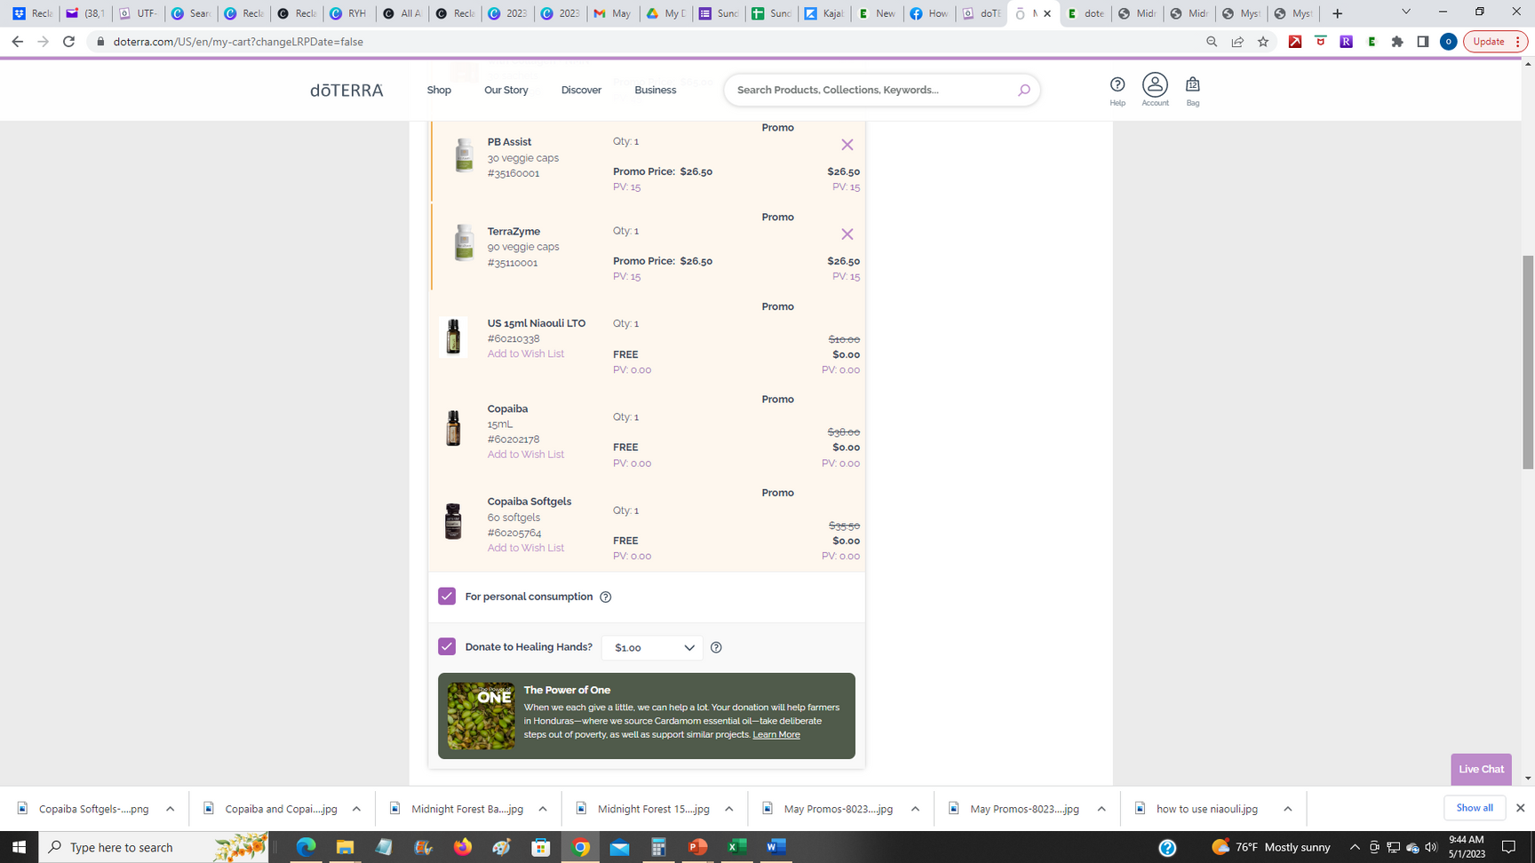Viewport: 1535px width, 863px height.
Task: Click the Live Chat button
Action: [x=1481, y=769]
